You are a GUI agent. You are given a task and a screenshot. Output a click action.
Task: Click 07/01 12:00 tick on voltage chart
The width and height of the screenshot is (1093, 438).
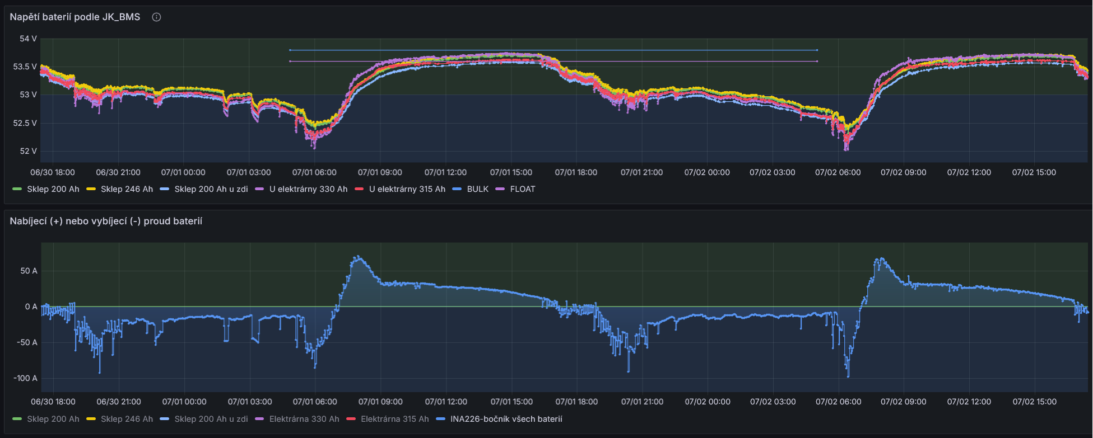[445, 172]
